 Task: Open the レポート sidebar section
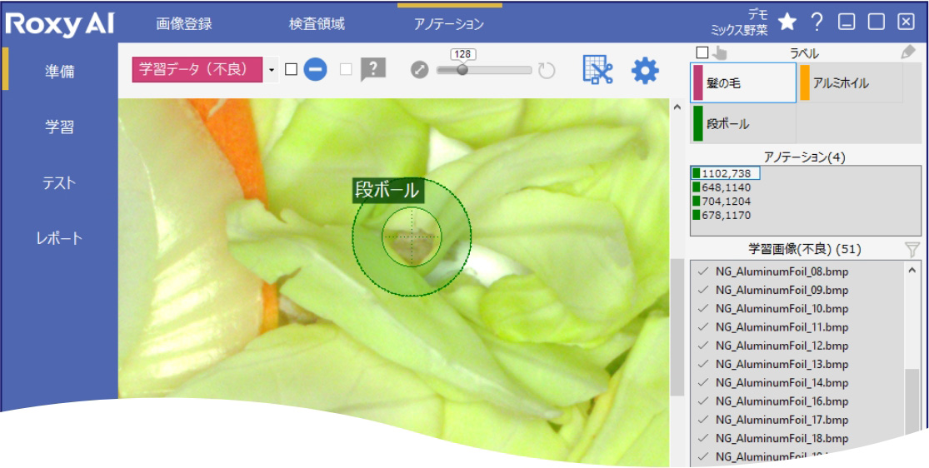tap(60, 238)
